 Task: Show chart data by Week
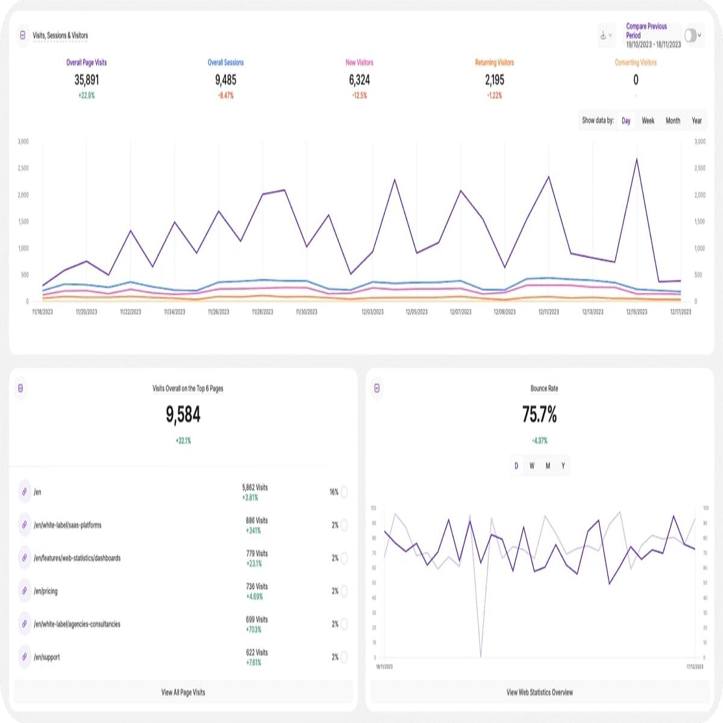648,120
